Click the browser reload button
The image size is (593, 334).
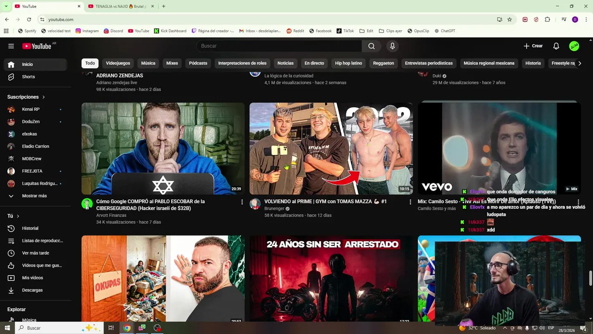click(x=29, y=19)
